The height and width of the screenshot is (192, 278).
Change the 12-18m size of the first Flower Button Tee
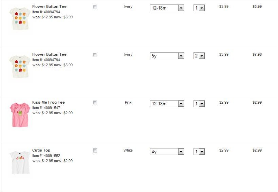167,8
